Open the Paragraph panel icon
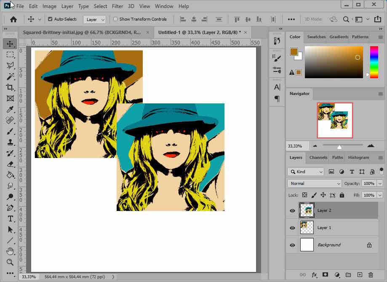This screenshot has height=282, width=387. click(277, 98)
